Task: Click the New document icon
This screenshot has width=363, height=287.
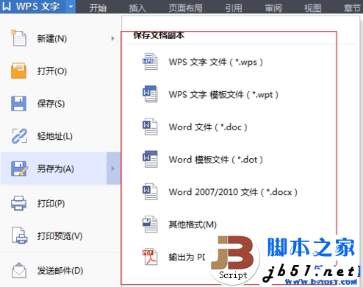Action: pos(18,38)
